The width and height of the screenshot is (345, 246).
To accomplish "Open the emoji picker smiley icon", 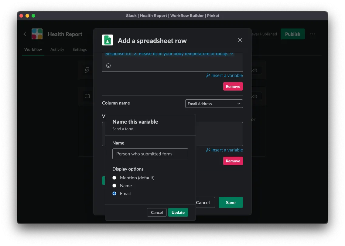I will point(108,65).
